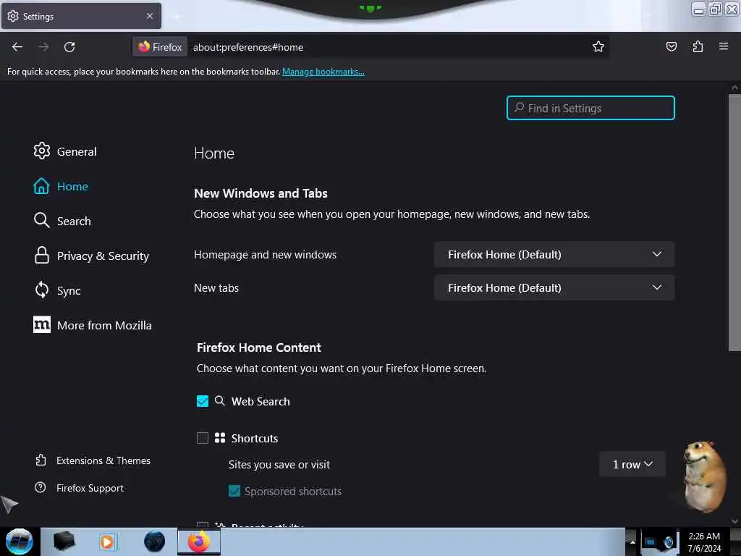
Task: Click the forward navigation arrow
Action: tap(43, 47)
